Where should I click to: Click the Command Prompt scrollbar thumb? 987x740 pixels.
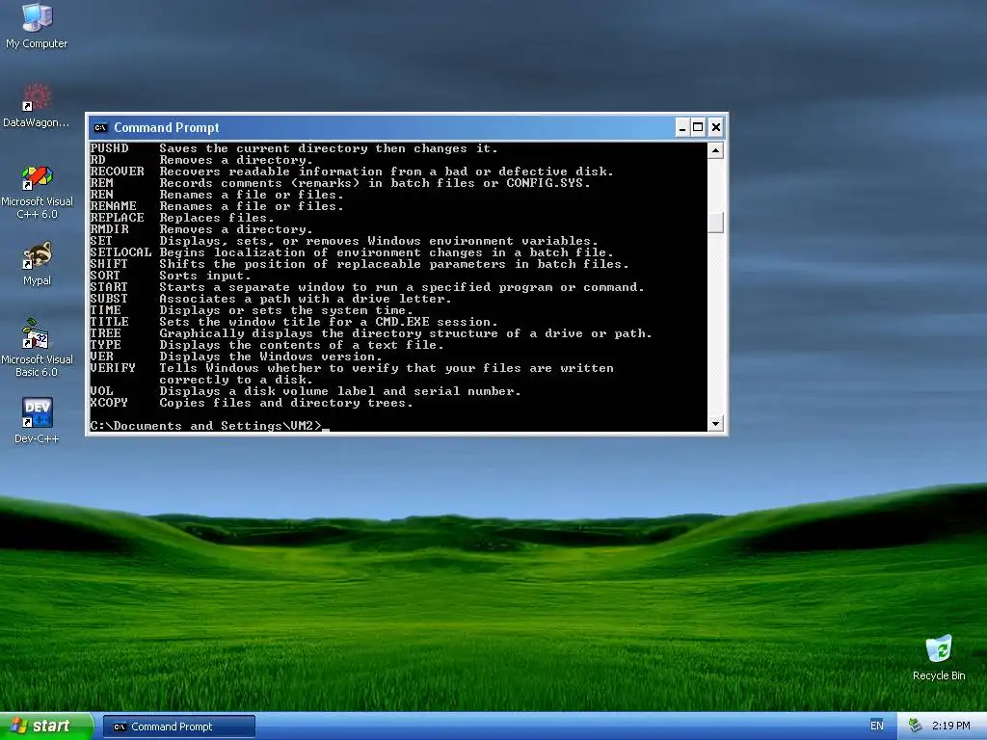click(715, 223)
